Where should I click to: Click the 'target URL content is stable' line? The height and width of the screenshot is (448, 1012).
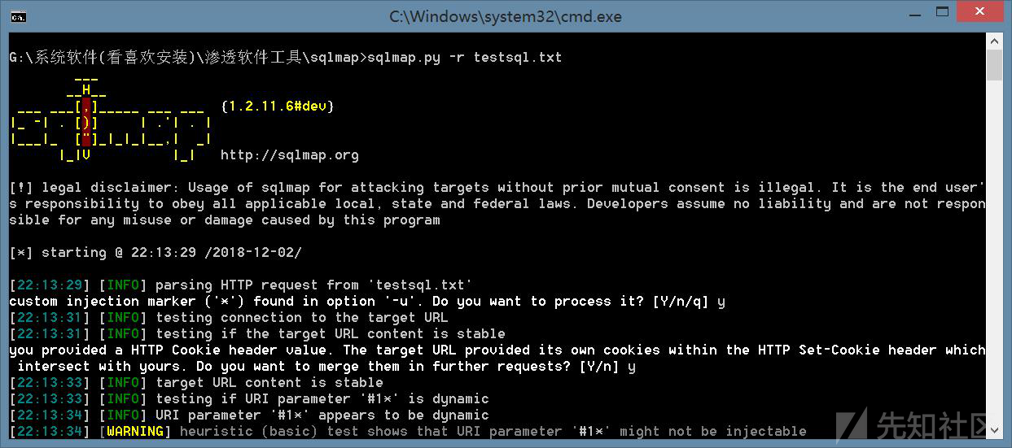click(x=196, y=382)
